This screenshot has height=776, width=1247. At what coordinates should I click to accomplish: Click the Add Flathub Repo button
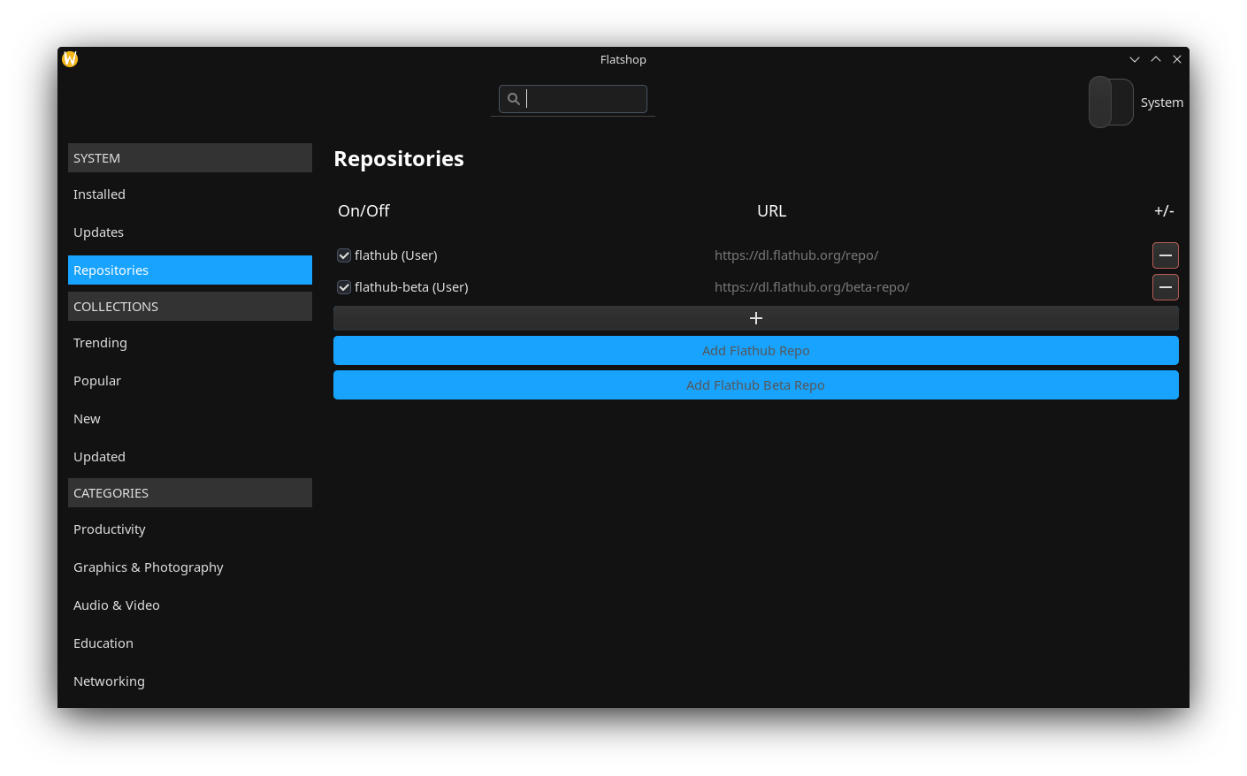755,350
